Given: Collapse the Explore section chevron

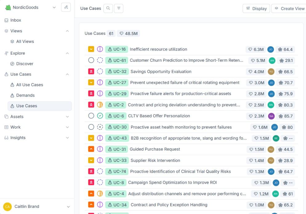Looking at the screenshot, I should click(x=67, y=53).
